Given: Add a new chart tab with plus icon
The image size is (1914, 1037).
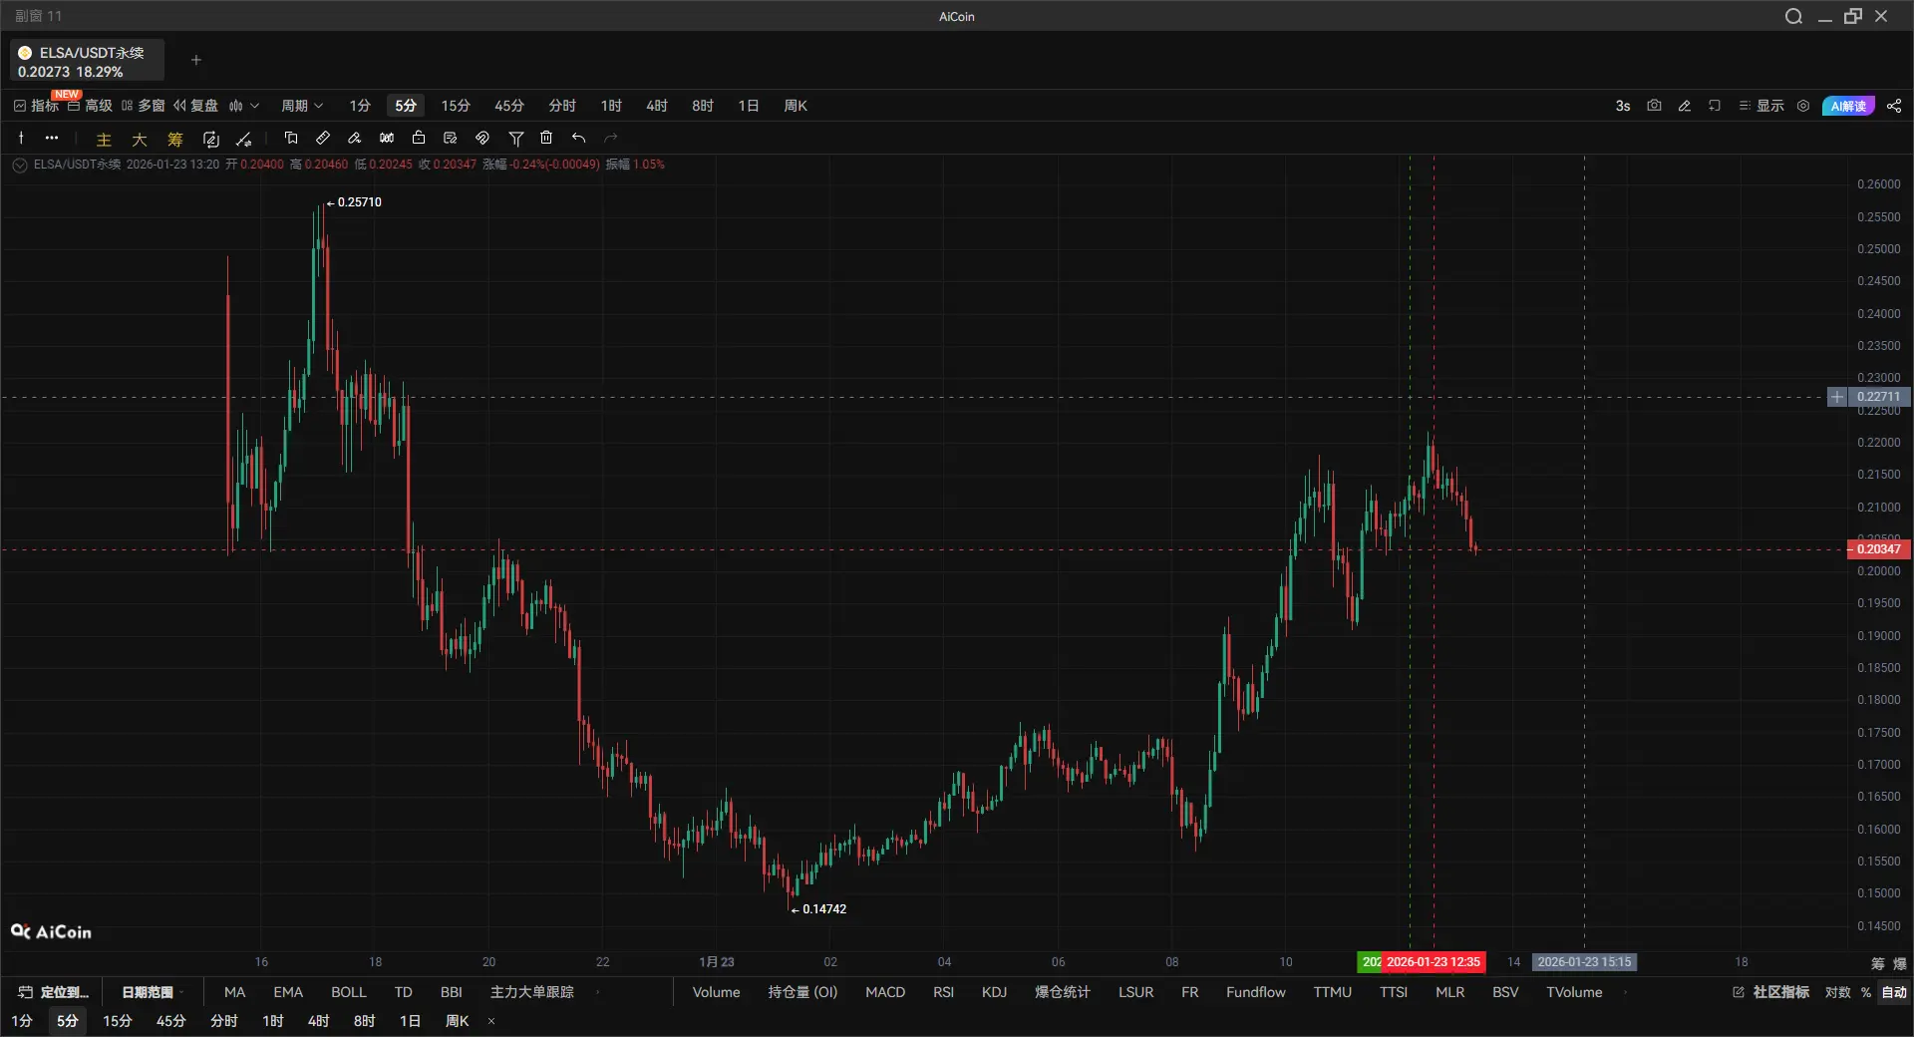Looking at the screenshot, I should coord(196,60).
